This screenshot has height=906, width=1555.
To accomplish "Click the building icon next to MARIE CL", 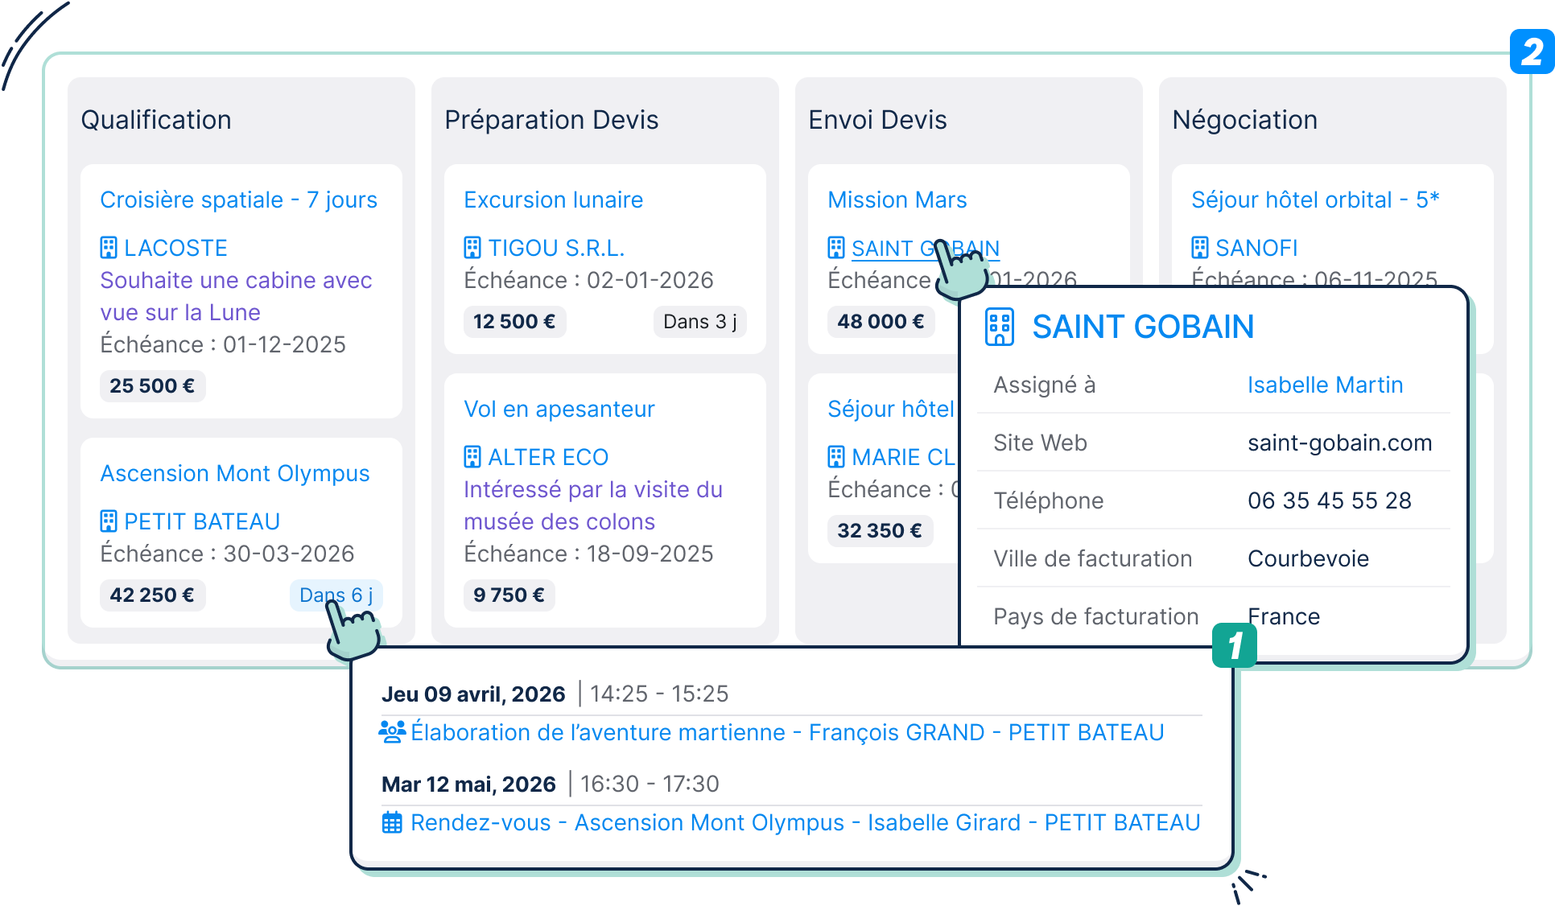I will (836, 457).
